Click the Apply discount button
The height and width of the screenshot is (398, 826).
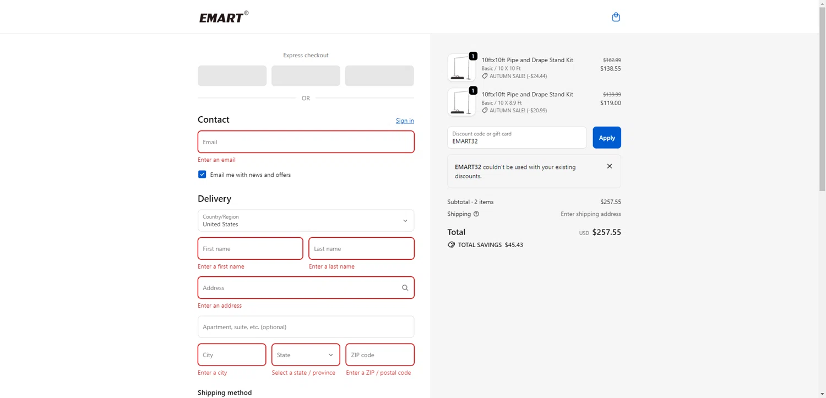(607, 138)
